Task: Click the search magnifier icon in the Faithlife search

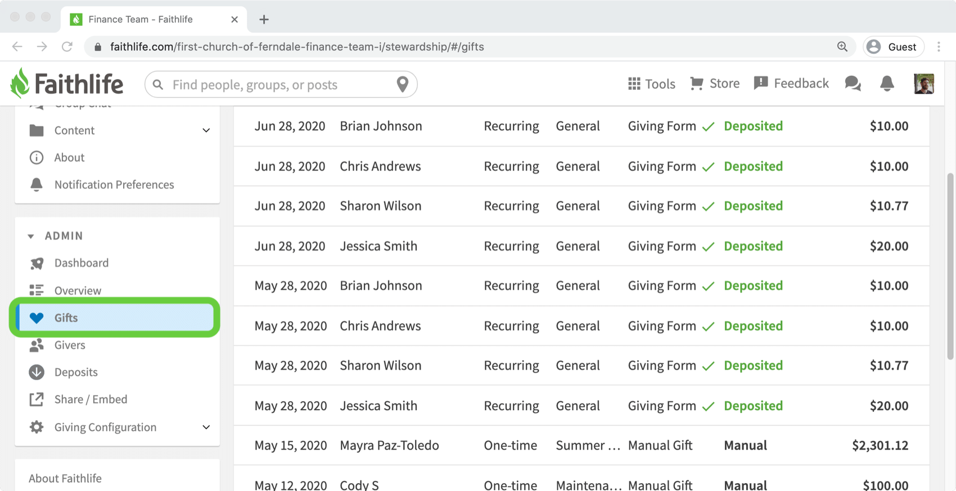Action: tap(158, 85)
